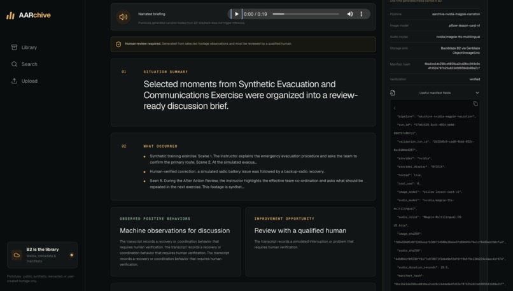Image resolution: width=513 pixels, height=291 pixels.
Task: Click the Upload arrow icon
Action: [x=14, y=81]
